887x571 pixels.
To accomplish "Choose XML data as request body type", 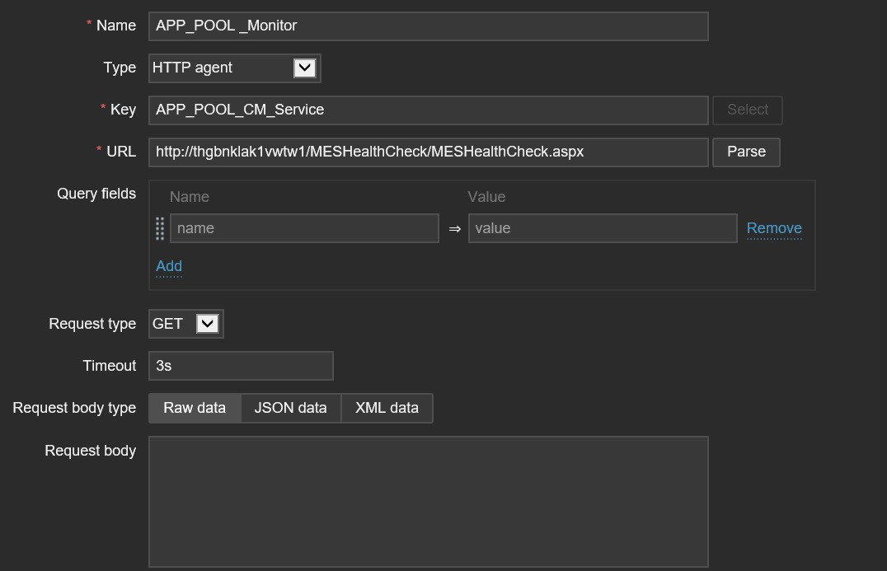I will [387, 408].
